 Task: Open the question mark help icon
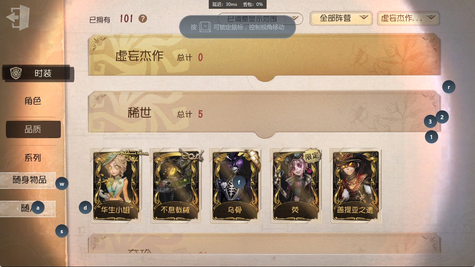(x=143, y=18)
